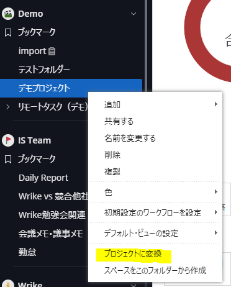This screenshot has width=231, height=287.
Task: Choose 削除 in the context menu
Action: coord(112,155)
